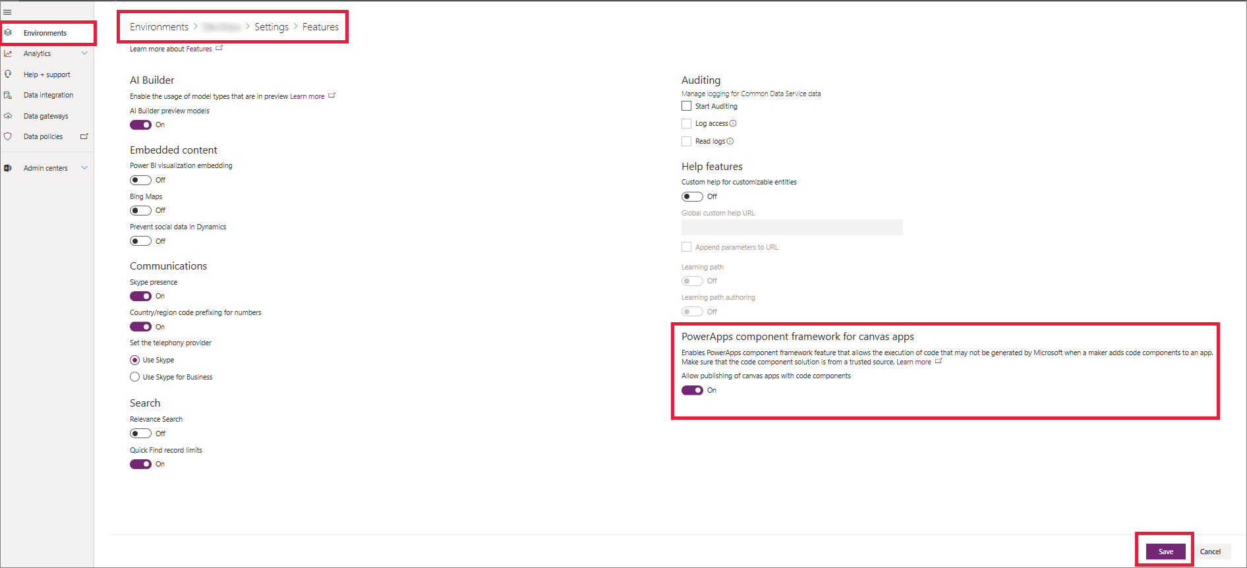Toggle Custom help for customizable entities

click(x=692, y=196)
